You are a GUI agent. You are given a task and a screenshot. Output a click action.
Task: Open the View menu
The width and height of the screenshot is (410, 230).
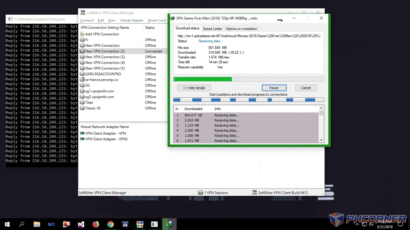click(112, 20)
